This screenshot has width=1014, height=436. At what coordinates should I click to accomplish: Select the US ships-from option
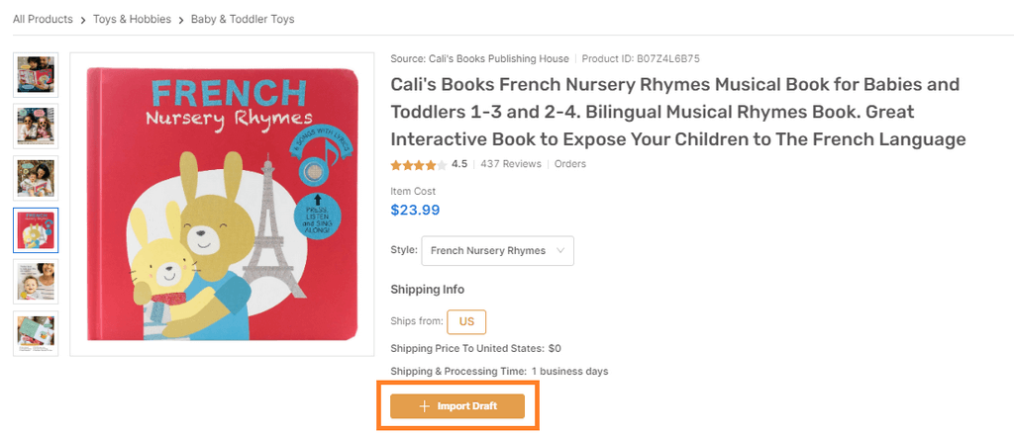[x=466, y=321]
